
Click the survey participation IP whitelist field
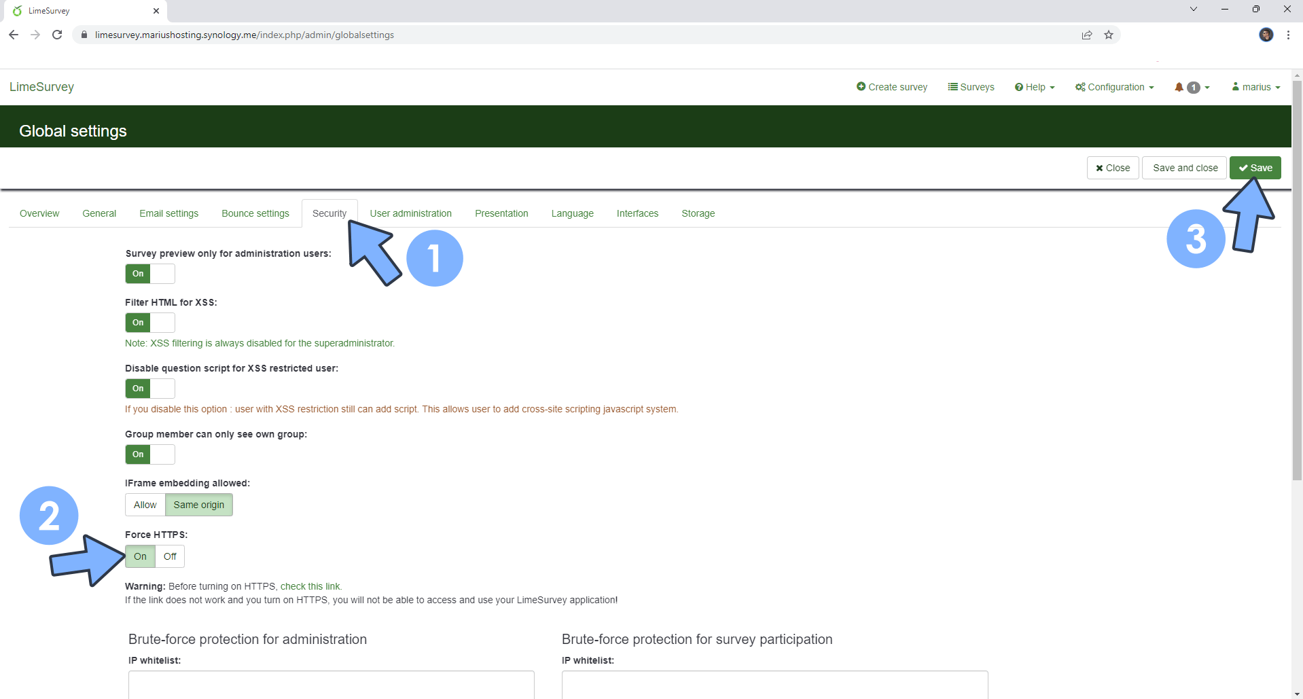(774, 685)
